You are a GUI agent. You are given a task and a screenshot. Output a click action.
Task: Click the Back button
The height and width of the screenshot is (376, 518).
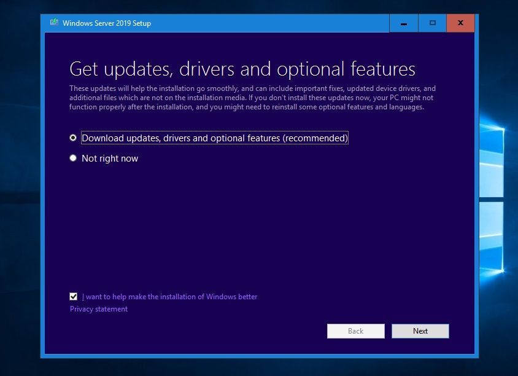(x=356, y=331)
